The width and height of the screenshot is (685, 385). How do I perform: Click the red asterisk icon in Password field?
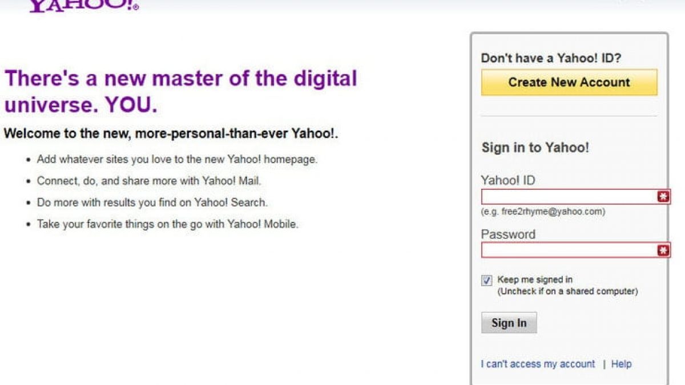point(663,250)
